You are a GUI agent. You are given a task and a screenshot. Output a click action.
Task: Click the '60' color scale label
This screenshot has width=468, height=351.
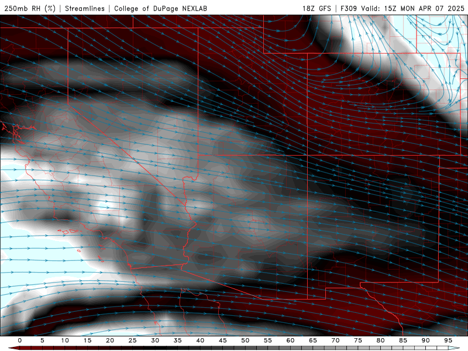click(290, 340)
